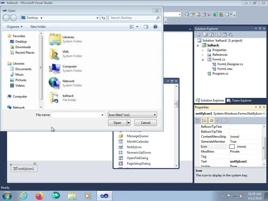The height and width of the screenshot is (201, 268).
Task: Click help icon in Open dialog
Action: point(155,27)
